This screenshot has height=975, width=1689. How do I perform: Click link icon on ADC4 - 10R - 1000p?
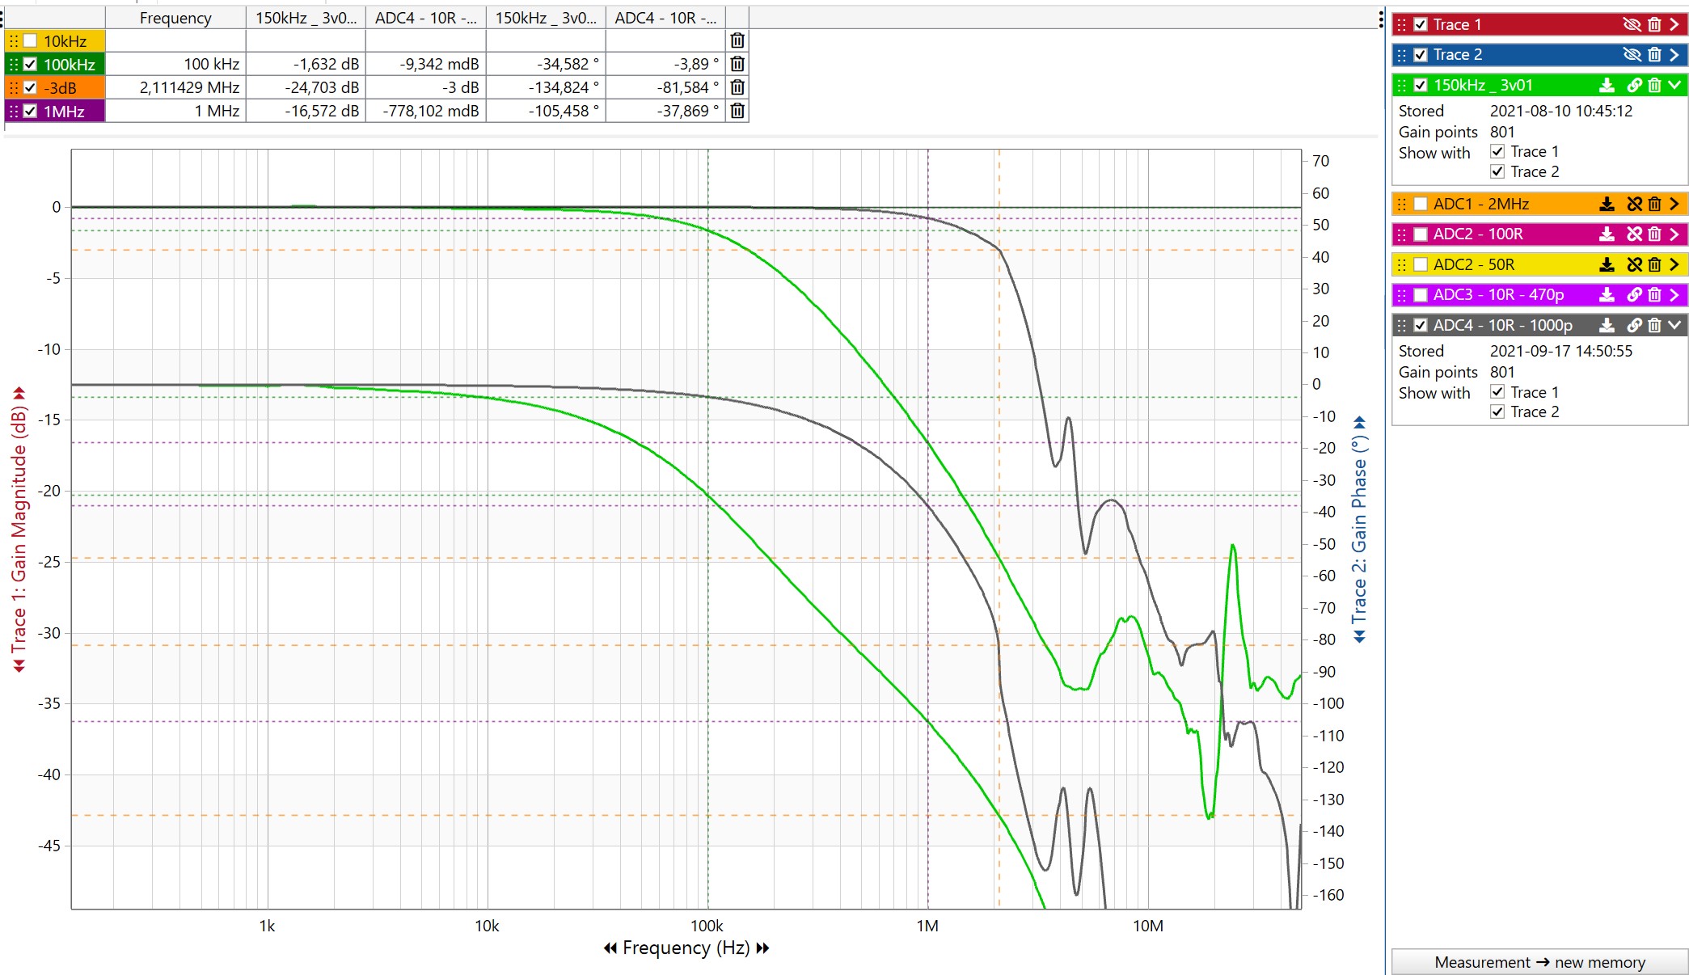(1633, 325)
